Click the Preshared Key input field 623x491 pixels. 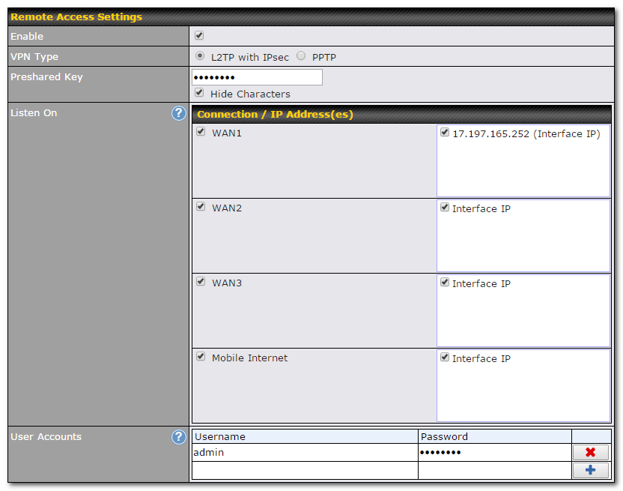point(256,76)
